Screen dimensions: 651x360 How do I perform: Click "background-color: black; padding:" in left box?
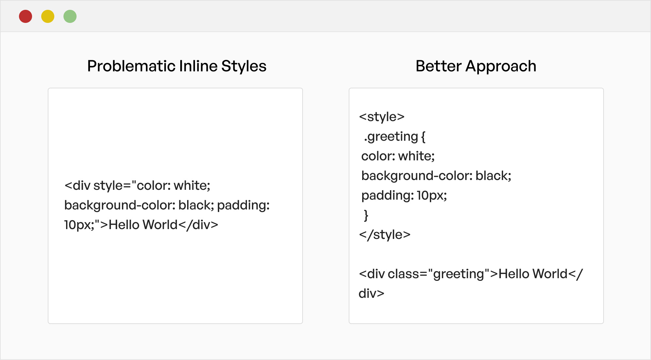tap(167, 205)
